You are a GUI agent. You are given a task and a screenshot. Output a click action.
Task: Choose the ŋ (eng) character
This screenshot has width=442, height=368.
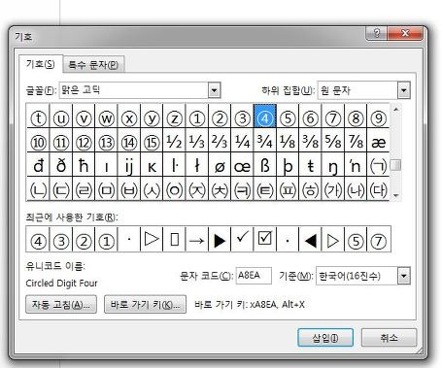click(x=333, y=165)
